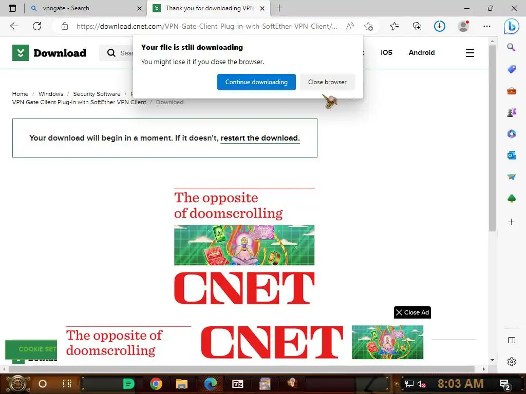Viewport: 526px width, 394px height.
Task: Refresh the page with reload icon
Action: [37, 26]
